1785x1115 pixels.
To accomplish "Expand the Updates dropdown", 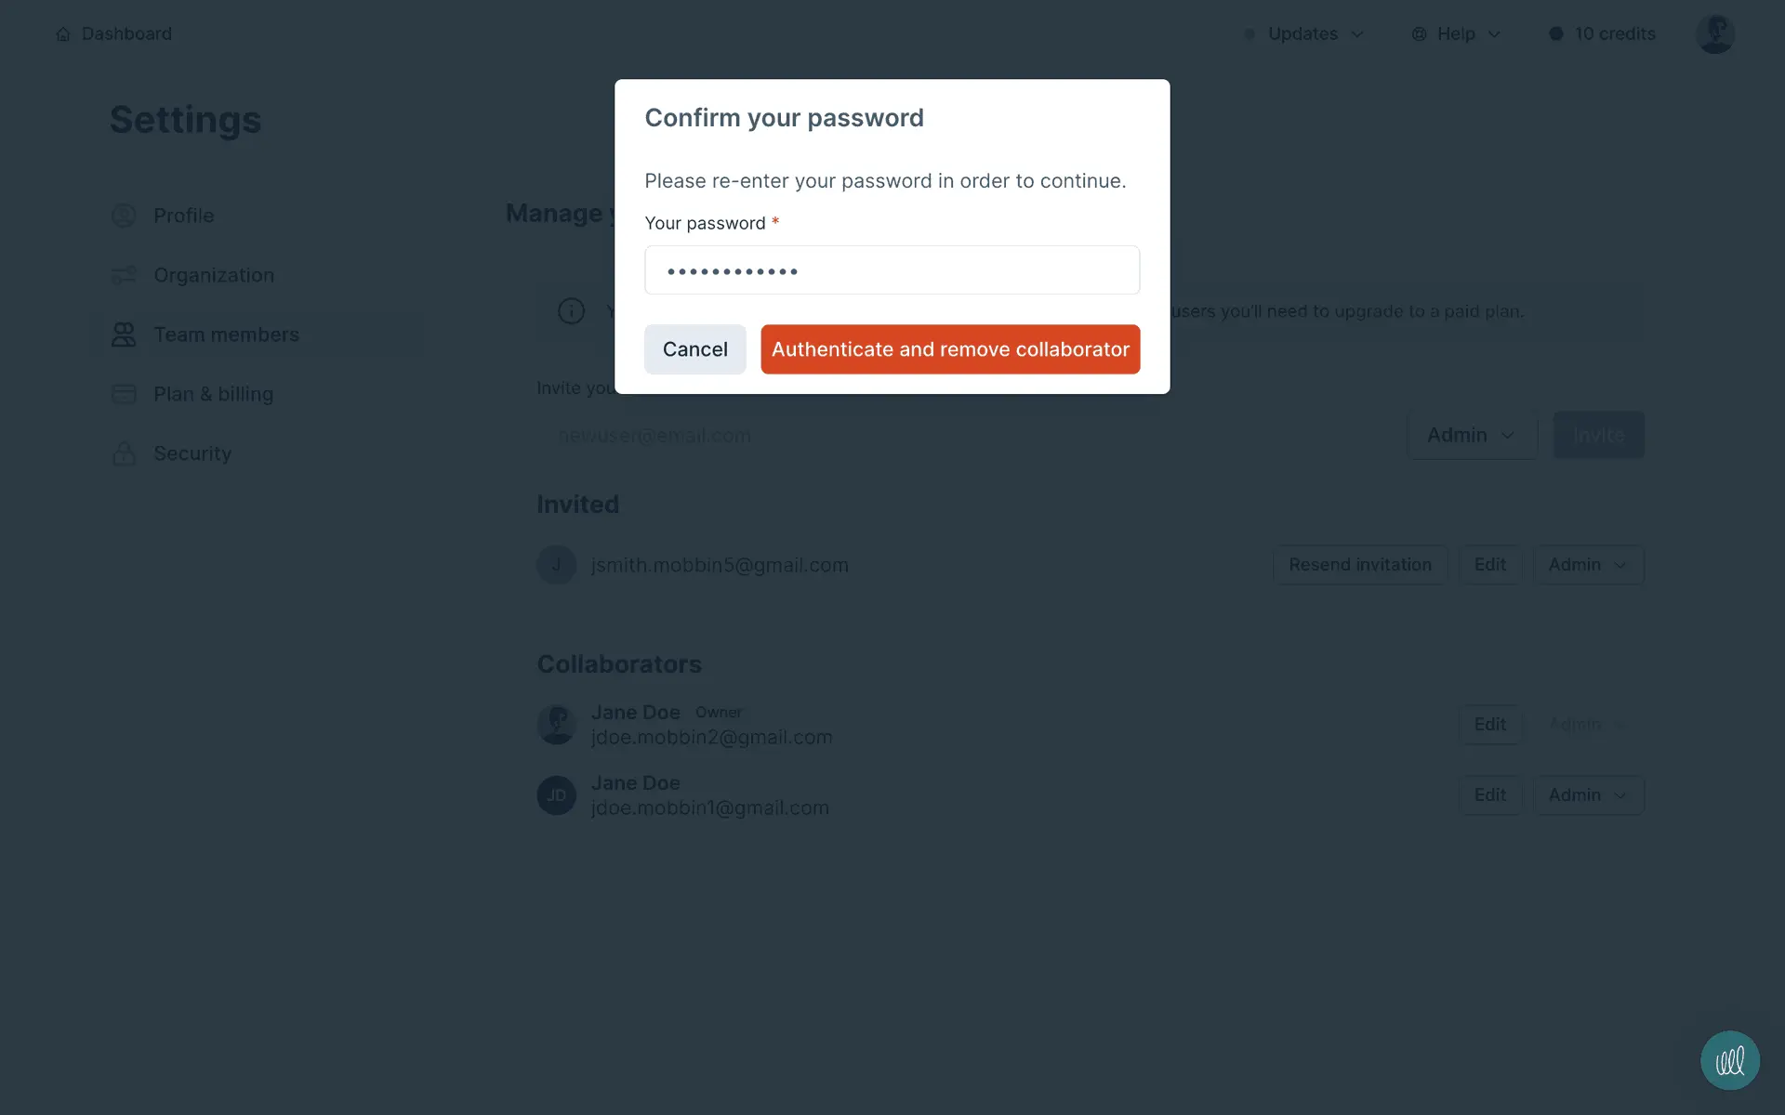I will [1304, 34].
